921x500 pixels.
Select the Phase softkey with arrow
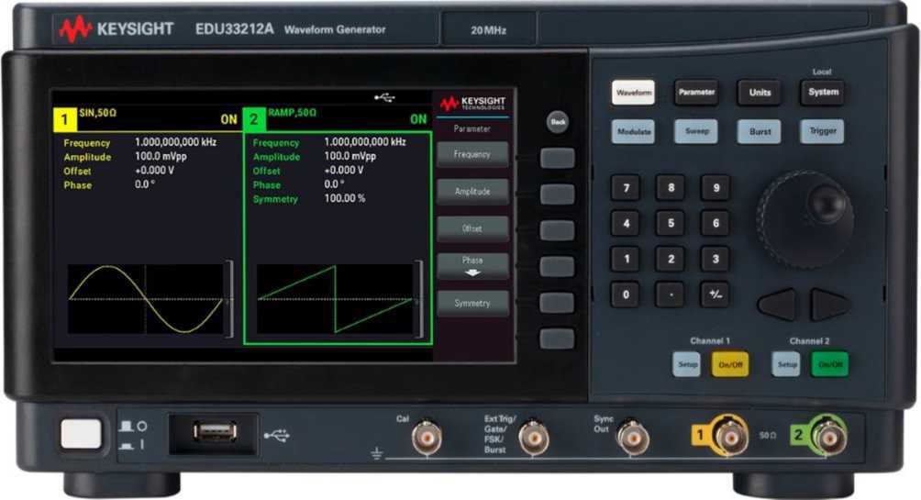[x=472, y=265]
